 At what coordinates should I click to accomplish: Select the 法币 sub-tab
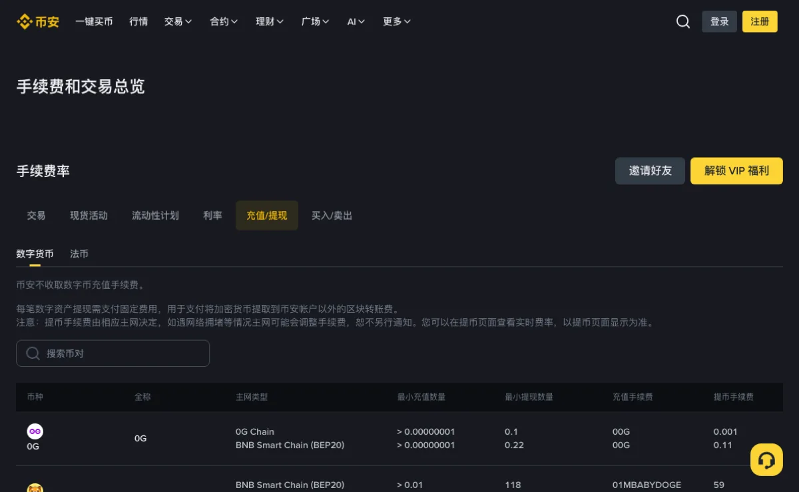(79, 254)
